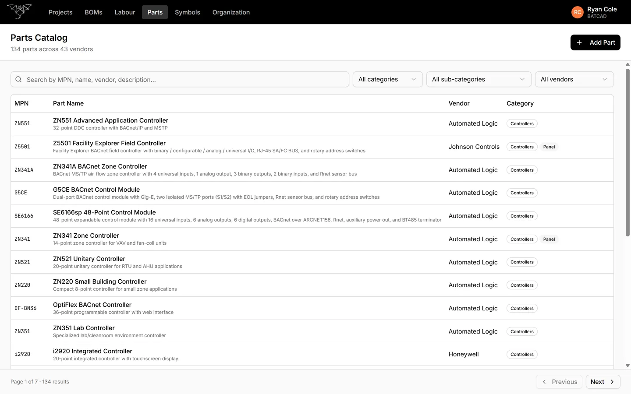The height and width of the screenshot is (394, 631).
Task: Switch to the Symbols page
Action: pos(188,12)
